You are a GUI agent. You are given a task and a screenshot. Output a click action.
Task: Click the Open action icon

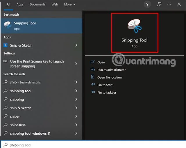93,62
